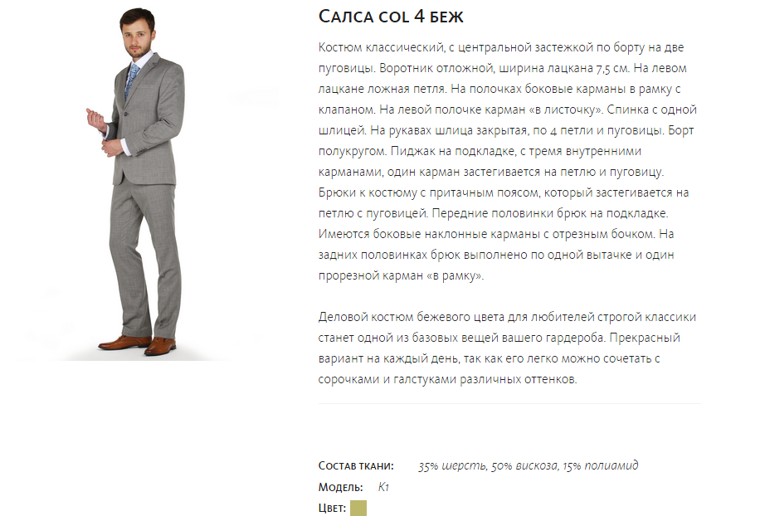Click the gray trousers in the photo
Image resolution: width=765 pixels, height=516 pixels.
click(144, 259)
